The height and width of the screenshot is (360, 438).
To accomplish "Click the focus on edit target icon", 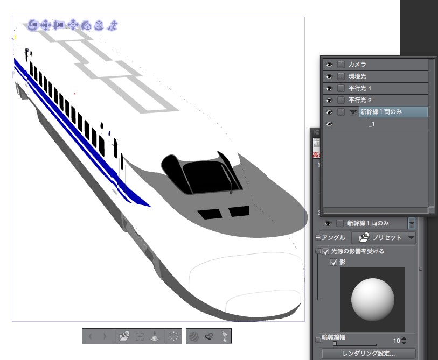I will [x=140, y=336].
